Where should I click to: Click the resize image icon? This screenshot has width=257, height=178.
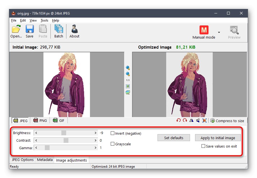tap(204, 120)
